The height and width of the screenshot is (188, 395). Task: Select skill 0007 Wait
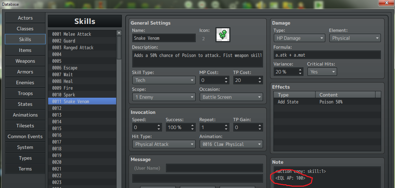click(82, 74)
